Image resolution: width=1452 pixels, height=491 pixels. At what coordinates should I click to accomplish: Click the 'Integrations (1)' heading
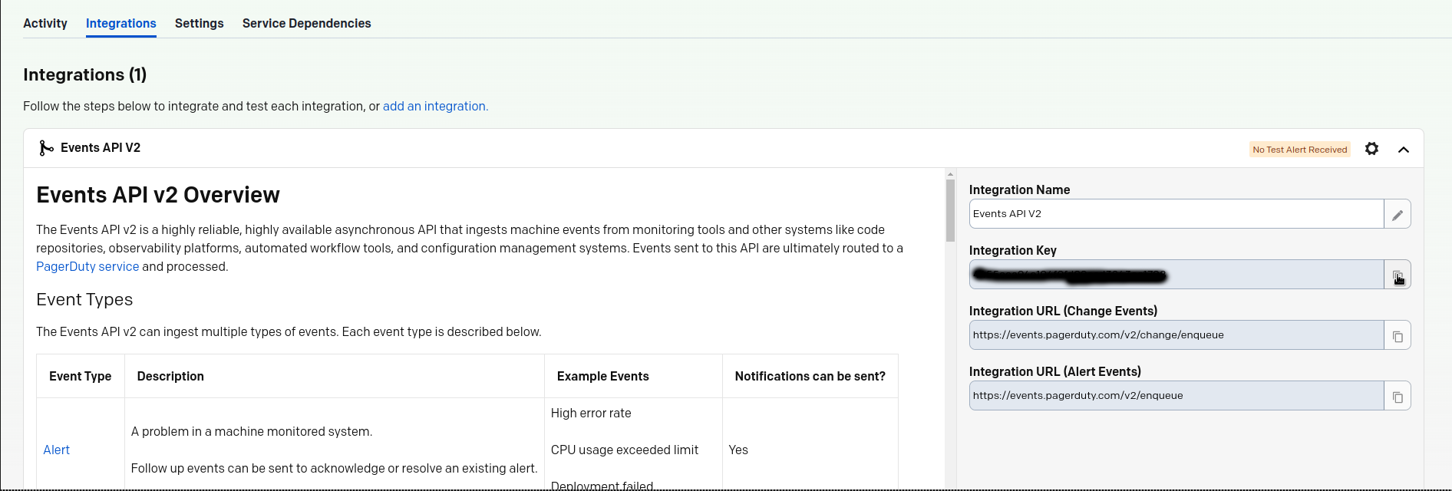pos(84,74)
